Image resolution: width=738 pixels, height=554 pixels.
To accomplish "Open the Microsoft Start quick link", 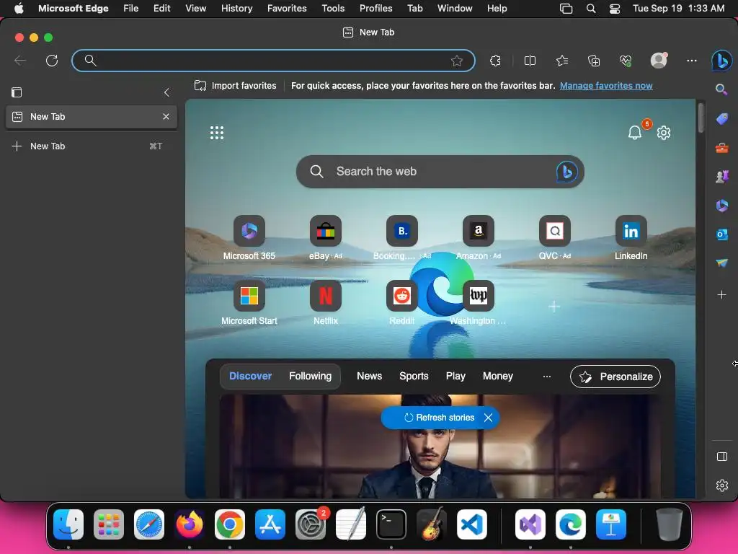I will click(249, 296).
